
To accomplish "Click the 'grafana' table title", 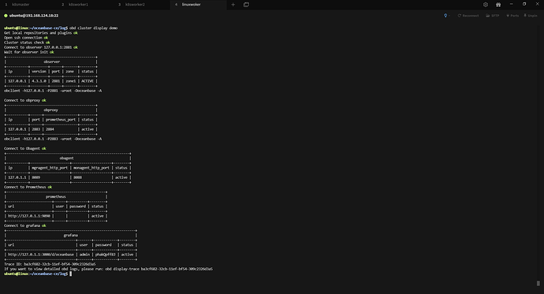I will click(70, 235).
